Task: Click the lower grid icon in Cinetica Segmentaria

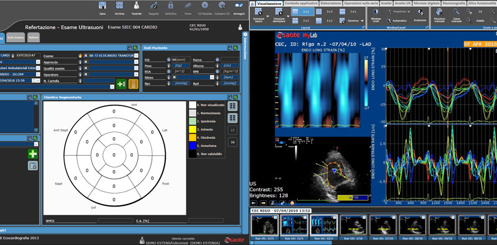Action: (232, 118)
